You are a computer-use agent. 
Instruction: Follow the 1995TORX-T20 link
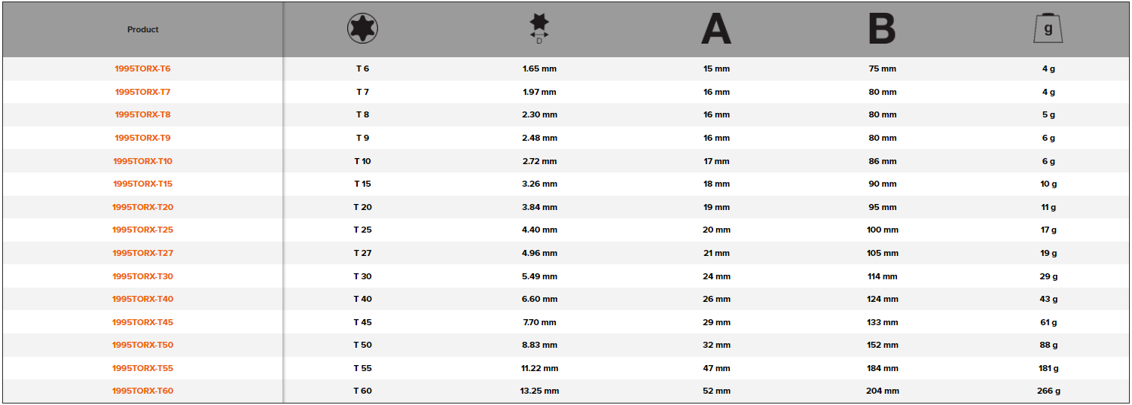click(x=143, y=207)
